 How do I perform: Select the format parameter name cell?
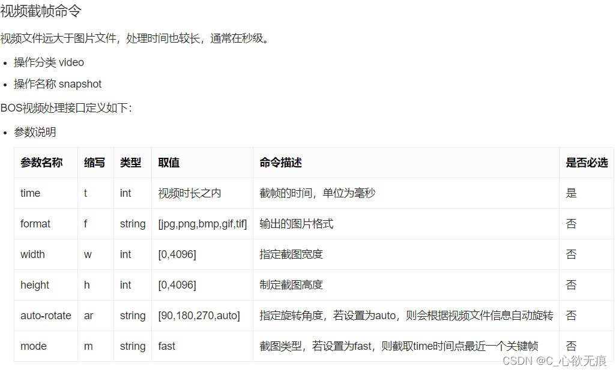[x=35, y=224]
